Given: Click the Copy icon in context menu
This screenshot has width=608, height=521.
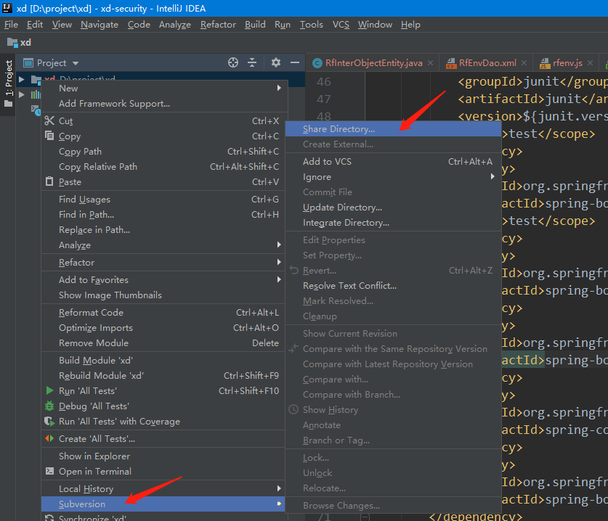Looking at the screenshot, I should coord(49,136).
